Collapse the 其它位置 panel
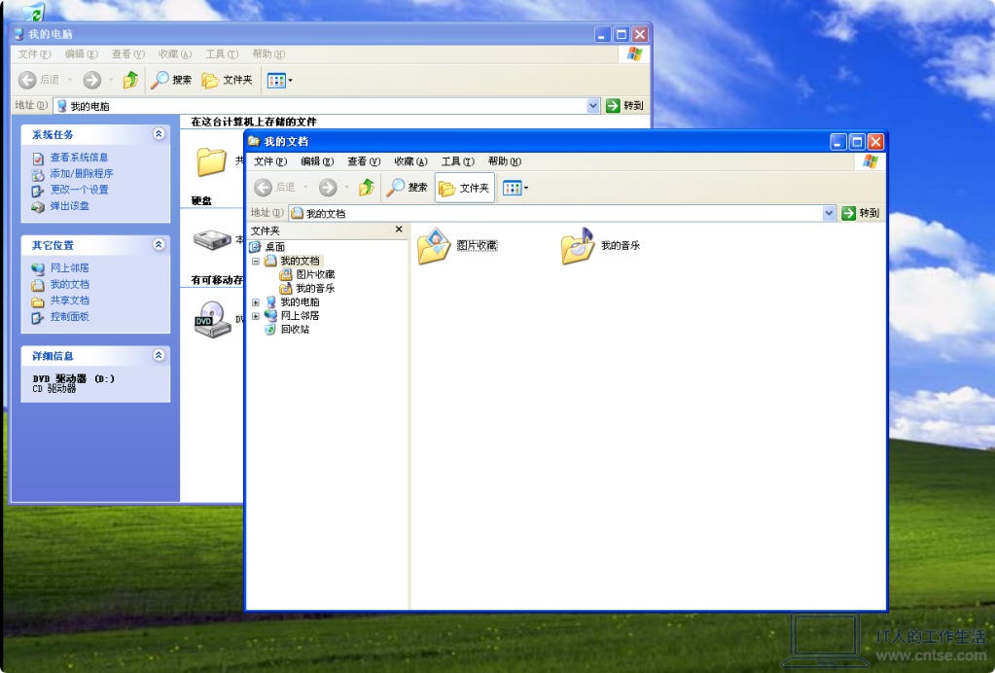Screen dimensions: 995x673 (x=159, y=244)
